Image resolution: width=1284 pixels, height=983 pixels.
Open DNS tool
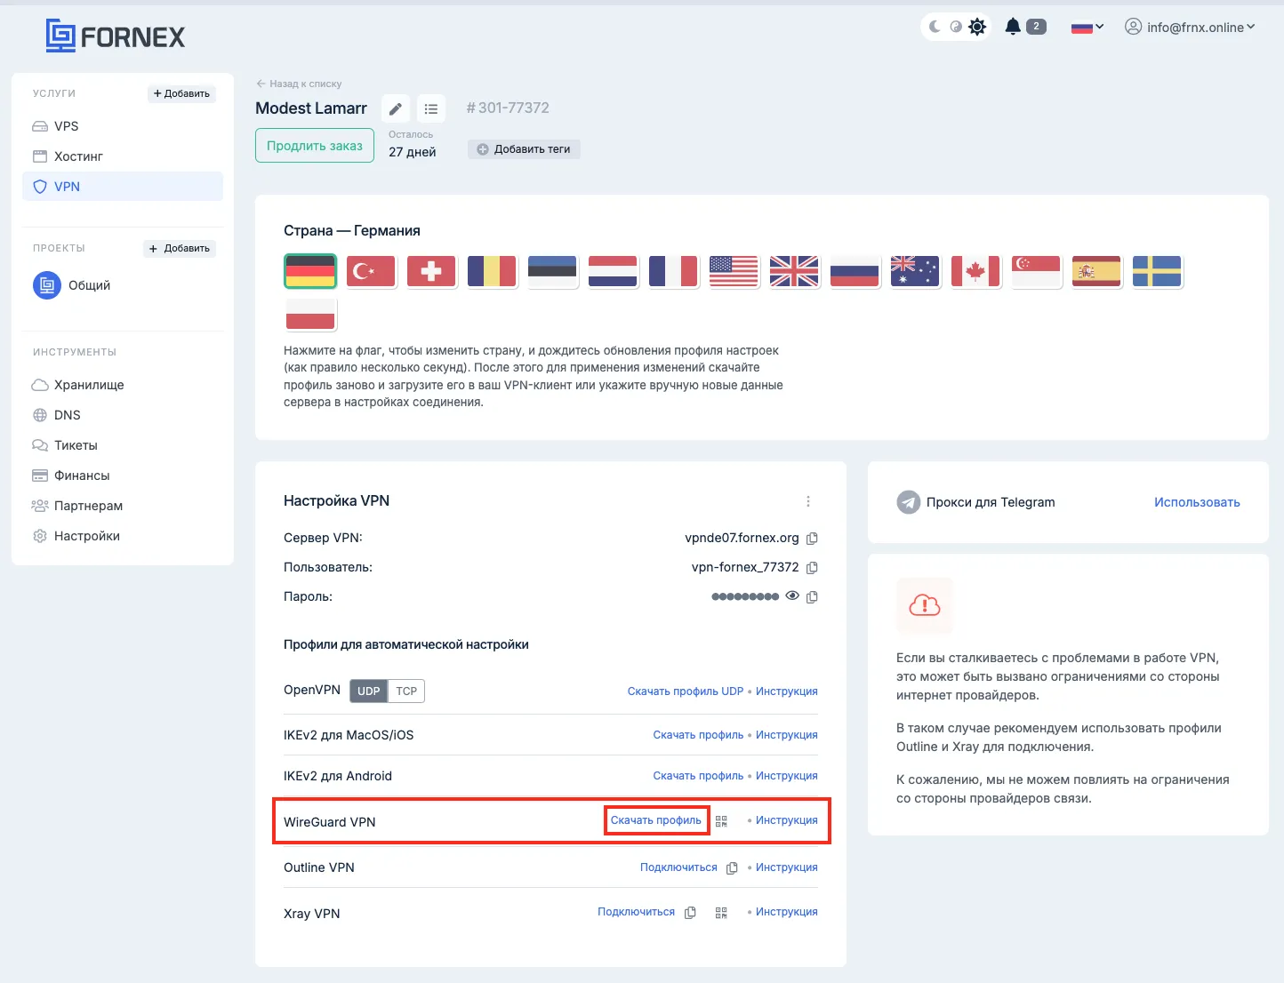pyautogui.click(x=123, y=415)
